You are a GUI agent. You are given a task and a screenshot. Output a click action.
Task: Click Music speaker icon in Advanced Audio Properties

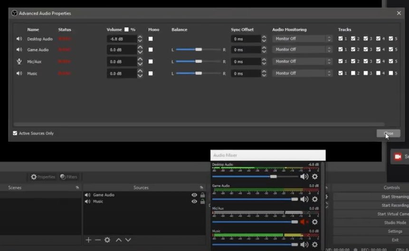tap(19, 74)
